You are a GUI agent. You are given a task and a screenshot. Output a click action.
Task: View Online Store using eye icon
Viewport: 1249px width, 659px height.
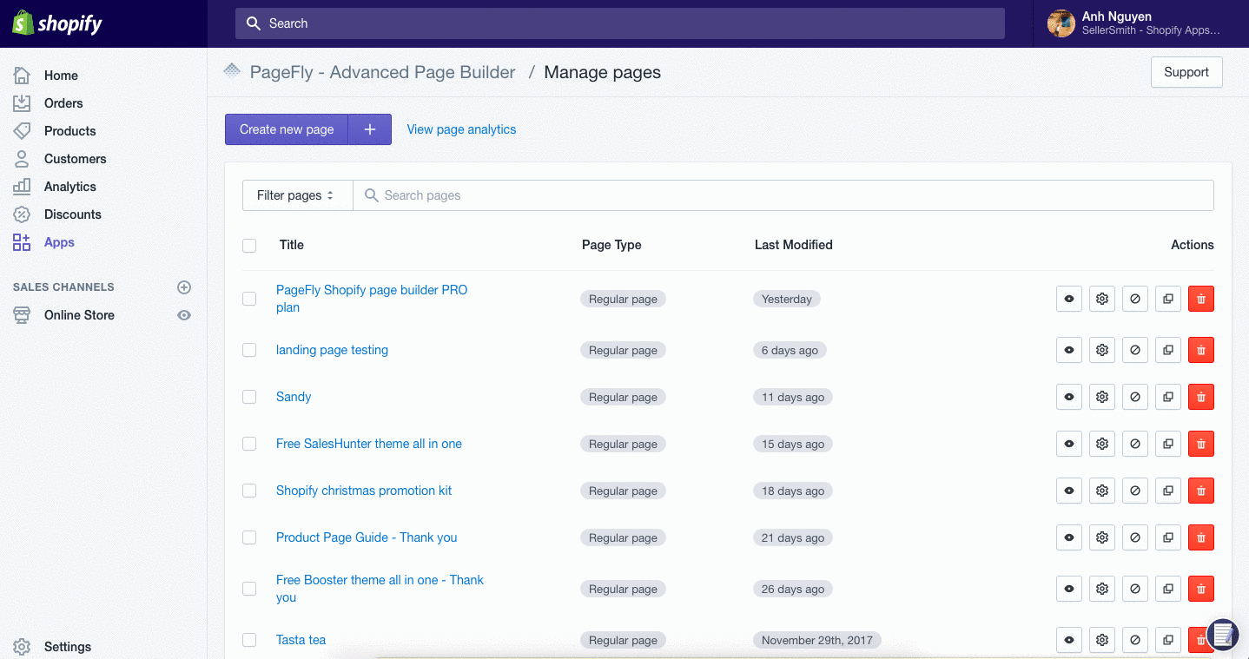pos(184,315)
